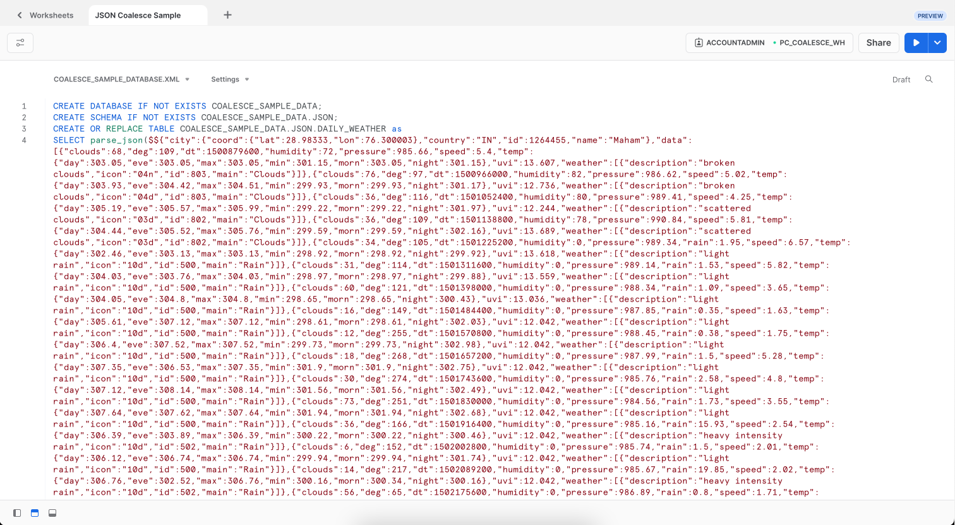Click the Draft status label
The image size is (955, 525).
(901, 80)
